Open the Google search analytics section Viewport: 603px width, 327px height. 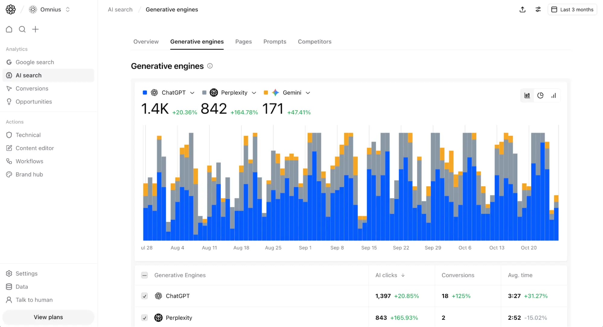[35, 62]
